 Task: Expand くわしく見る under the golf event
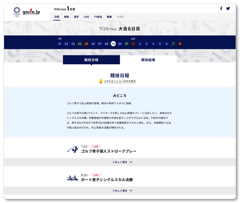tap(122, 162)
